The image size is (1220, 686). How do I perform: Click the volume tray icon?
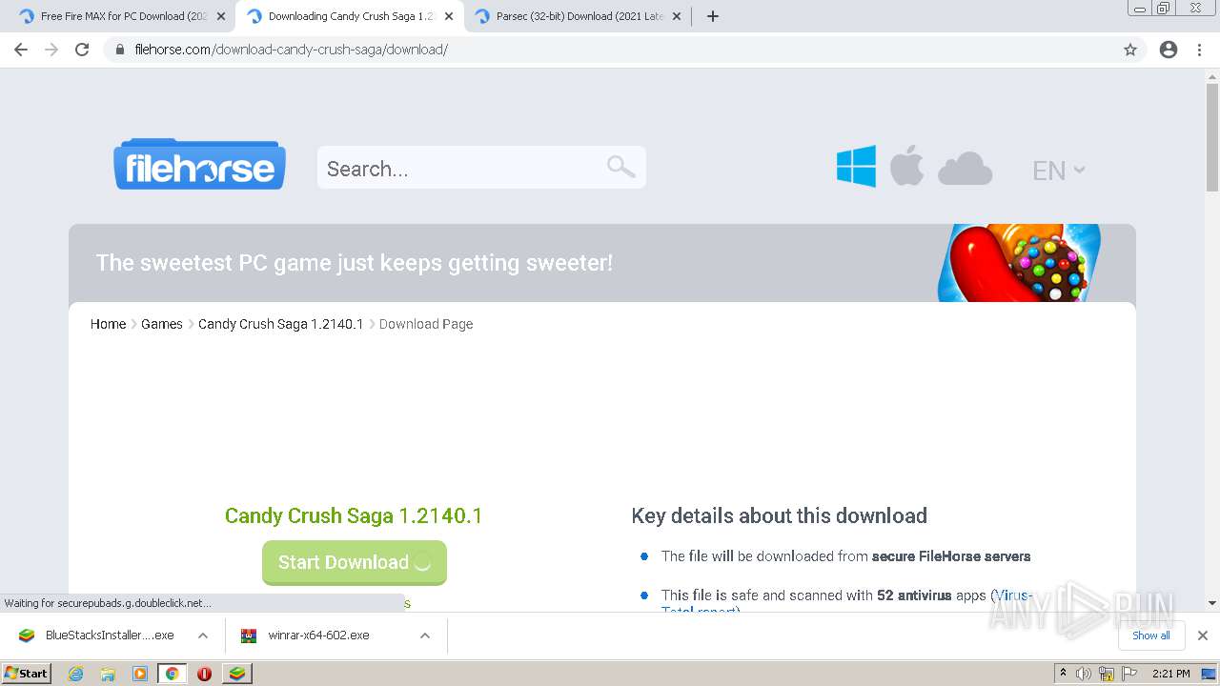1084,674
